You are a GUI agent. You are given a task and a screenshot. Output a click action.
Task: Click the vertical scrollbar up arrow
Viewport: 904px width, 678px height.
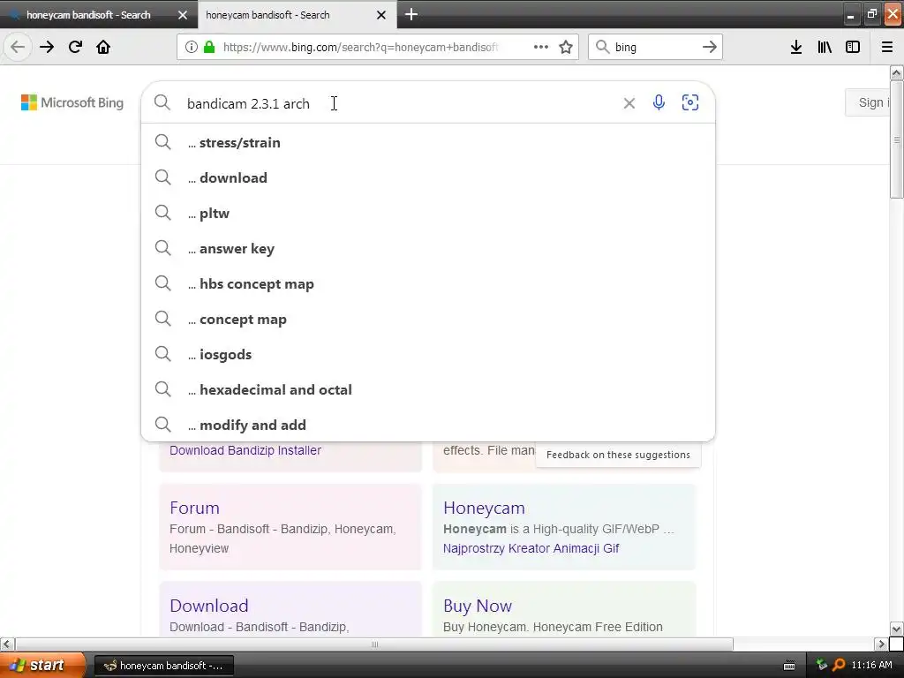(896, 72)
